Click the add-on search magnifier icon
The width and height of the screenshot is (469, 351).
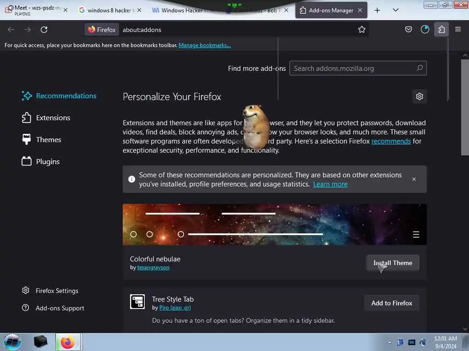(420, 68)
